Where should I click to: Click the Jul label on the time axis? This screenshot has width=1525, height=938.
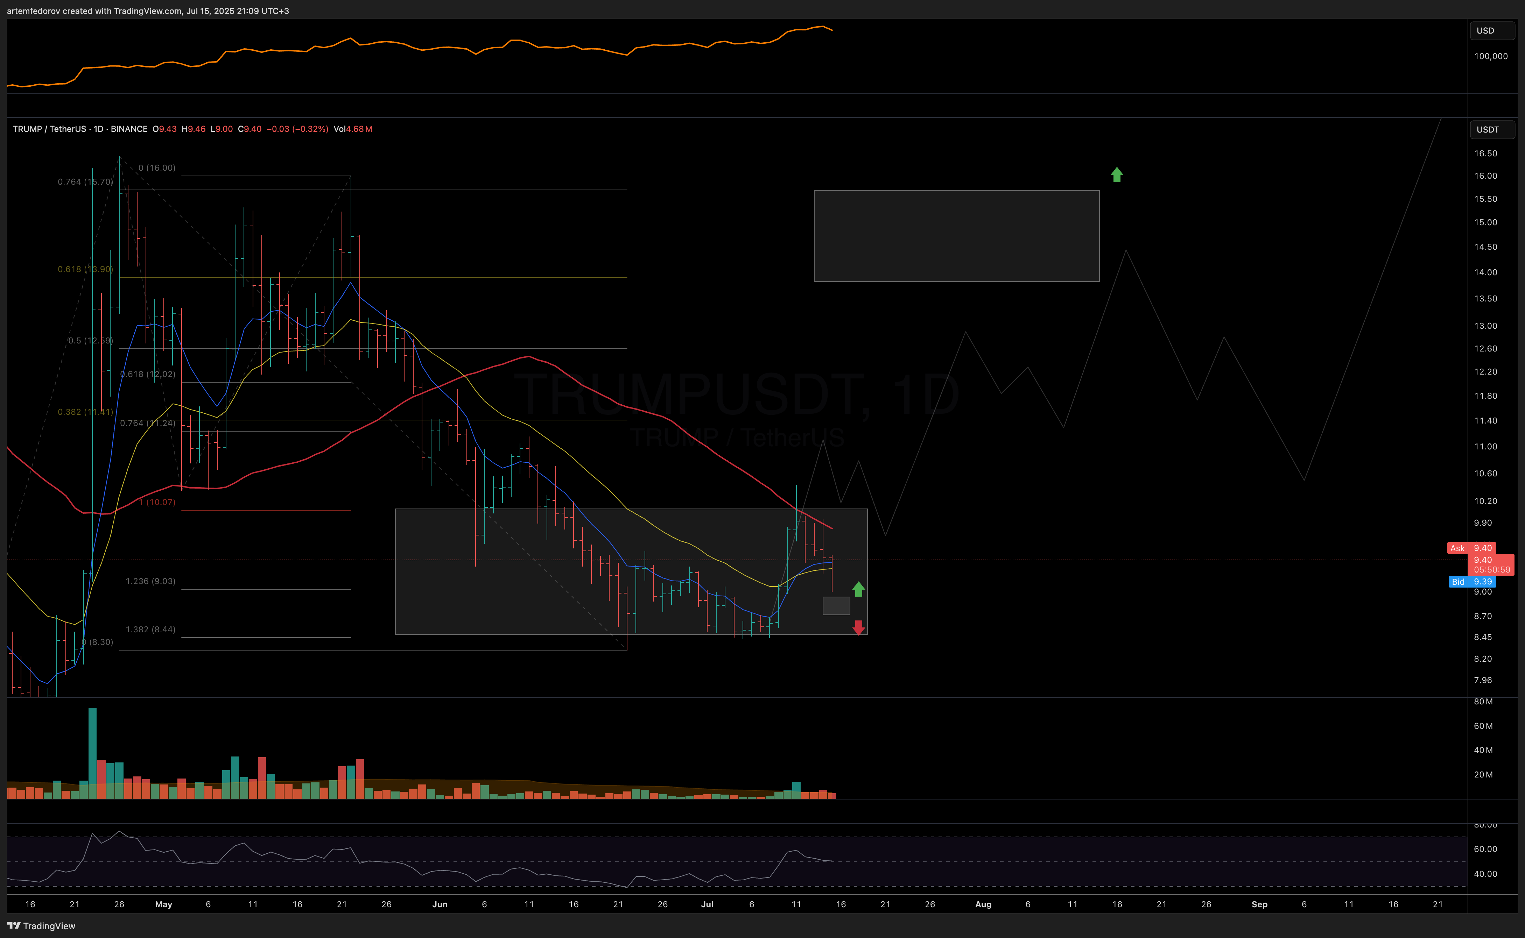click(707, 904)
